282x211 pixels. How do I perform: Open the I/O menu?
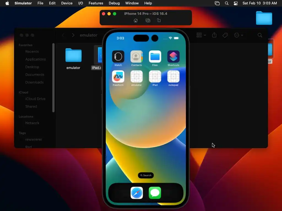coord(81,3)
